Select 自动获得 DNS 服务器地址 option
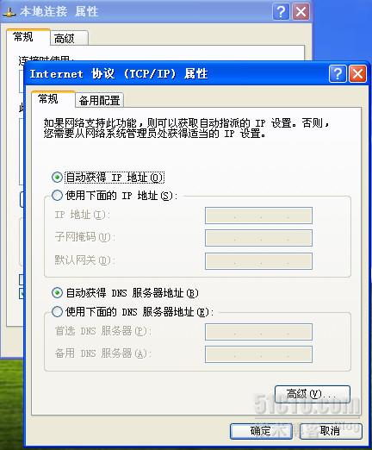This screenshot has width=372, height=450. point(57,293)
